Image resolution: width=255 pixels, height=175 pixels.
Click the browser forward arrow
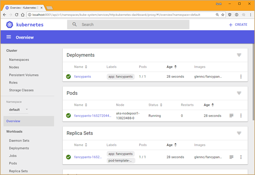(11, 15)
